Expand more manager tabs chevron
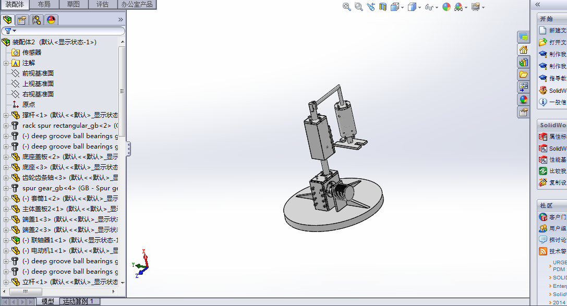567x306 pixels. pyautogui.click(x=120, y=19)
